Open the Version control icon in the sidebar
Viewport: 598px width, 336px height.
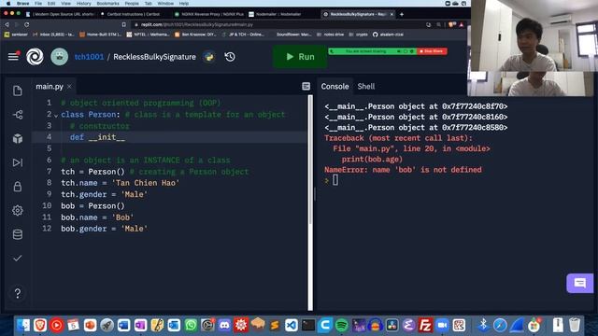[x=18, y=115]
